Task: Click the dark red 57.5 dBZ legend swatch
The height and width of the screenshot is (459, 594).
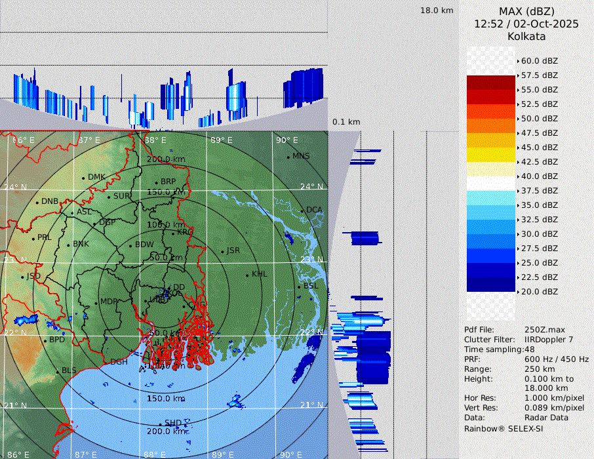Action: [490, 83]
